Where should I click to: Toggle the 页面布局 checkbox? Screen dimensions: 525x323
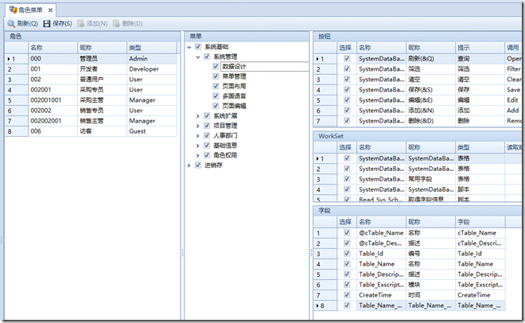(x=216, y=86)
